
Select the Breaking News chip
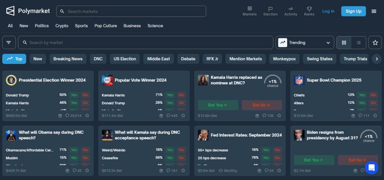pyautogui.click(x=68, y=59)
